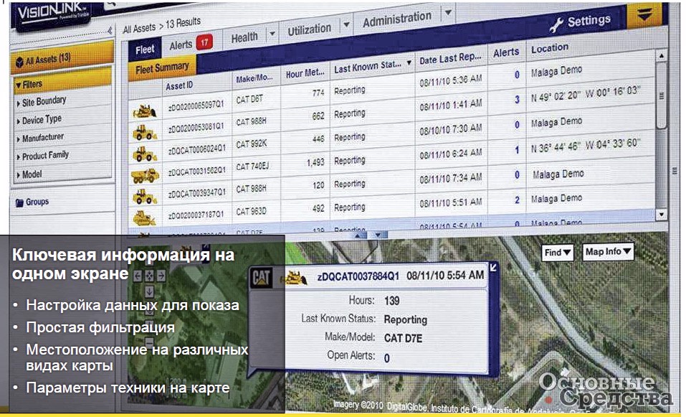Click the table vertical scrollbar thumb
Viewport: 686px width, 417px height.
coord(661,95)
